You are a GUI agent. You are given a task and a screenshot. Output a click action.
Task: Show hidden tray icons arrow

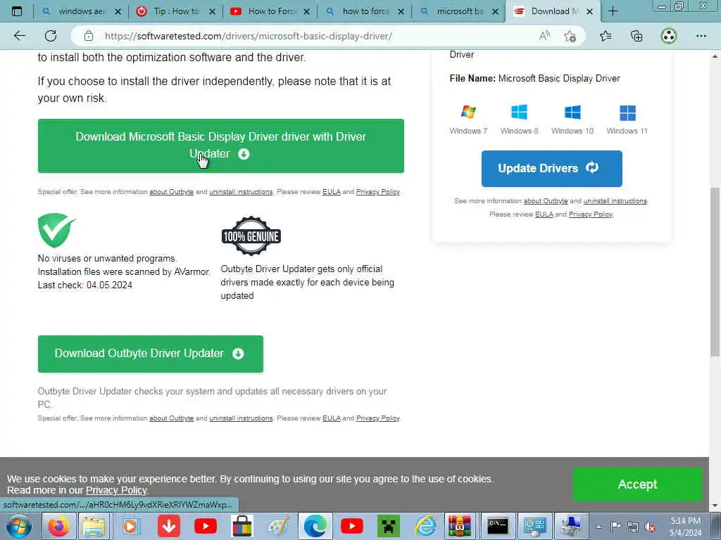coord(598,527)
